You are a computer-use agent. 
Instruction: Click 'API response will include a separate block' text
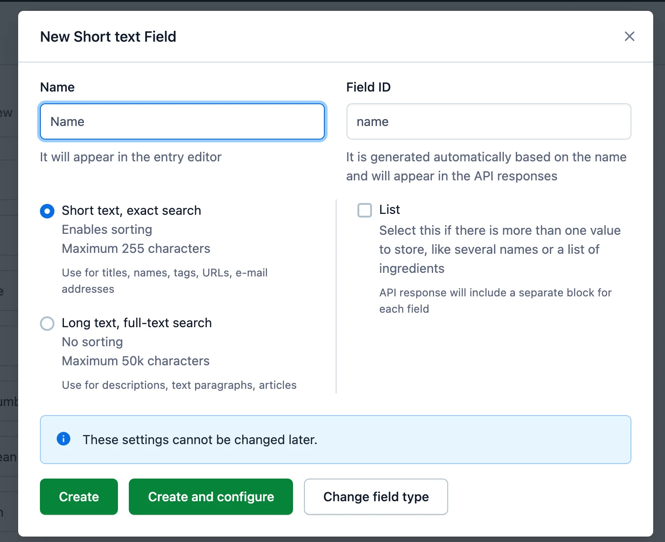point(495,301)
